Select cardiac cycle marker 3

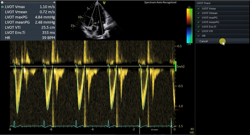pyautogui.click(x=76, y=65)
